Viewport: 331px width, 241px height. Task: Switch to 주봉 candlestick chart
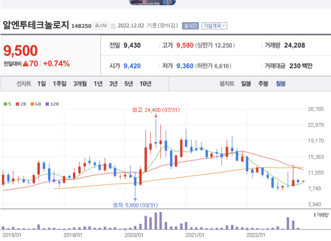click(x=263, y=84)
